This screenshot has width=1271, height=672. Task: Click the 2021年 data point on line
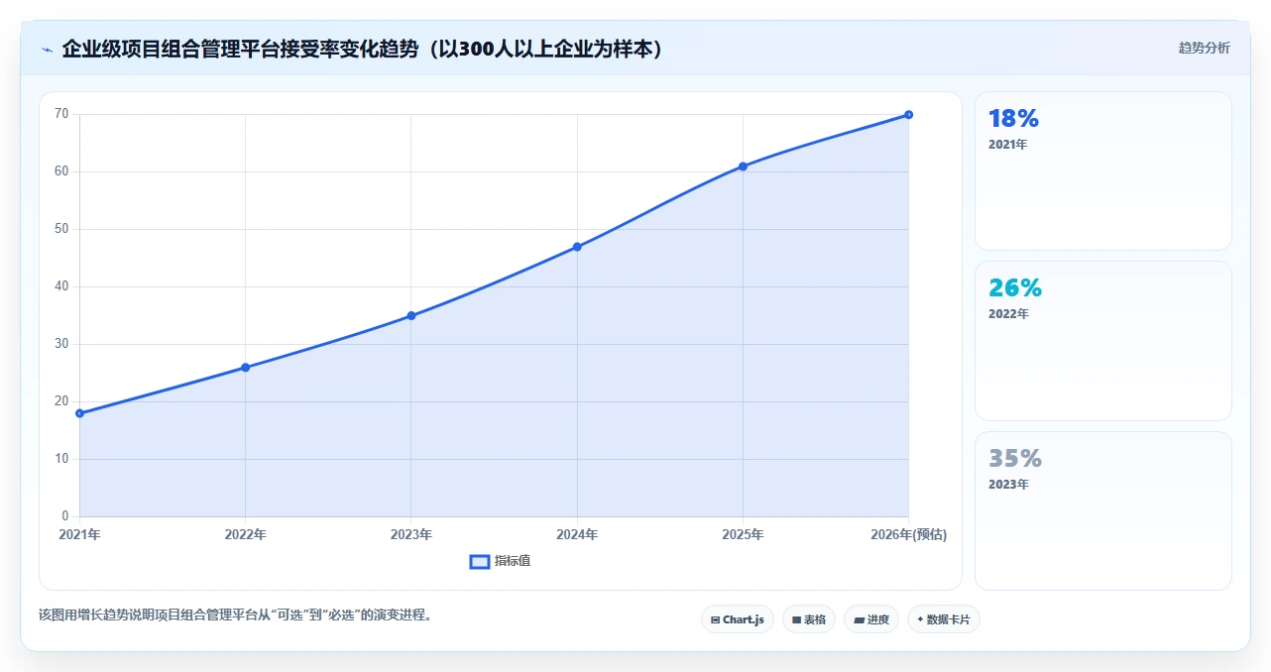79,413
